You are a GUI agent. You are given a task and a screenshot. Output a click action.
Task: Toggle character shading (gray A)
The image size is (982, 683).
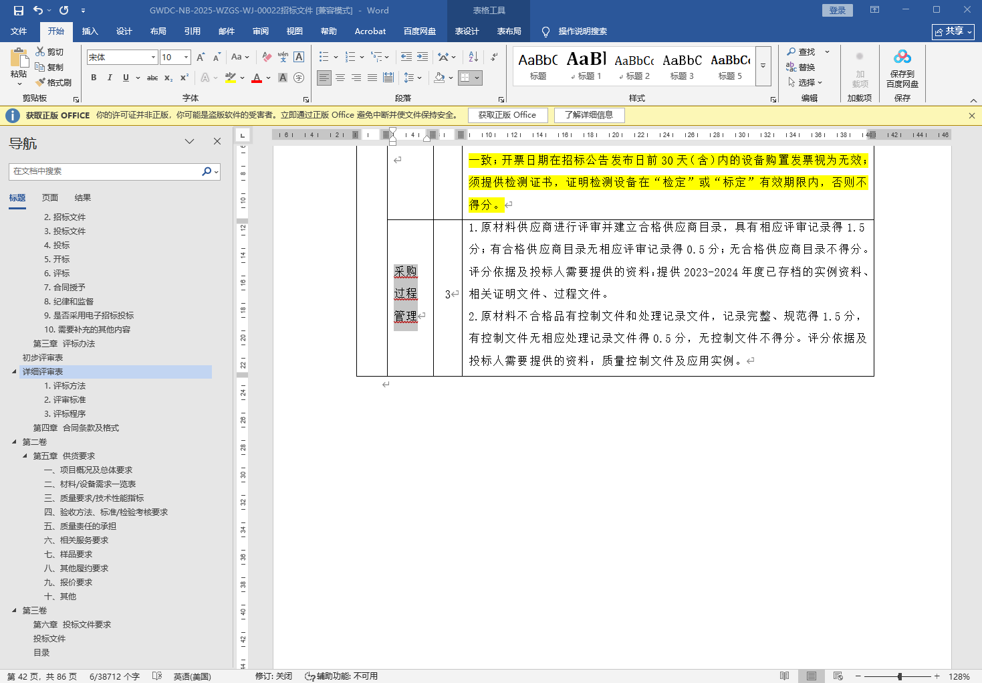[283, 78]
